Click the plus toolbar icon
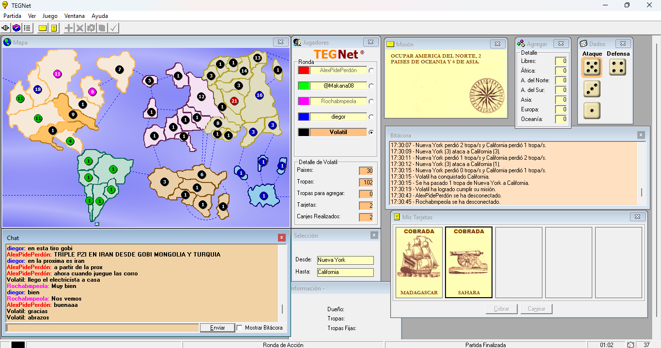661x348 pixels. (x=69, y=28)
